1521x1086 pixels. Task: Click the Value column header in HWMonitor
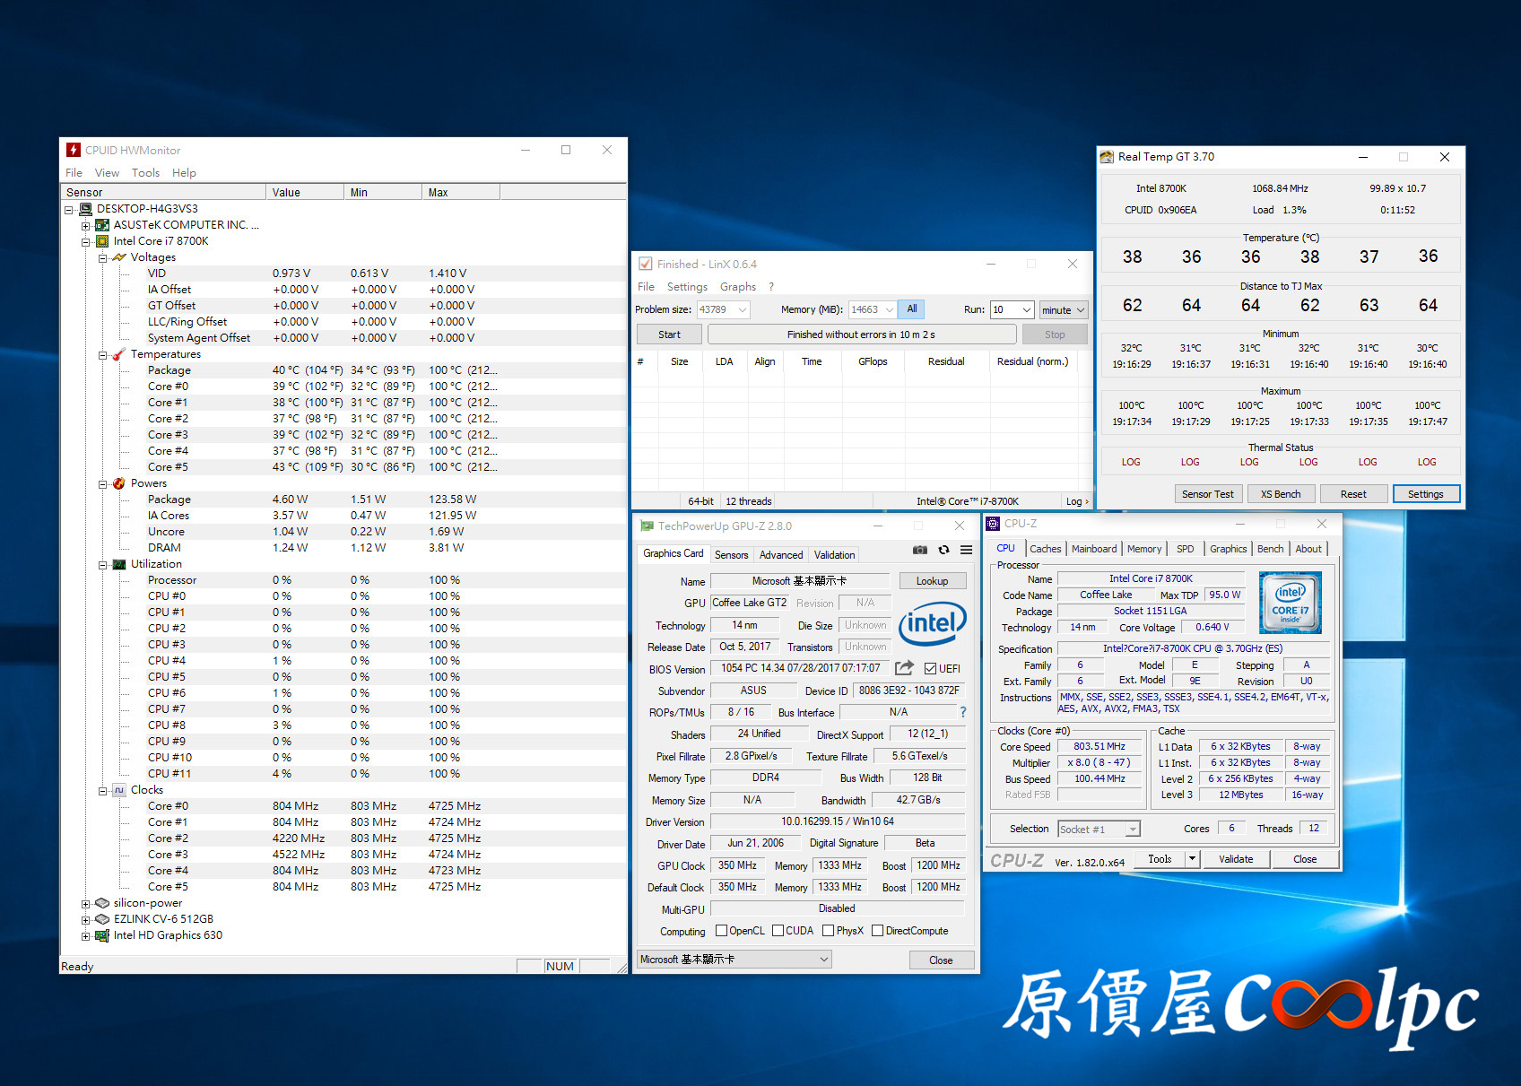pos(305,192)
